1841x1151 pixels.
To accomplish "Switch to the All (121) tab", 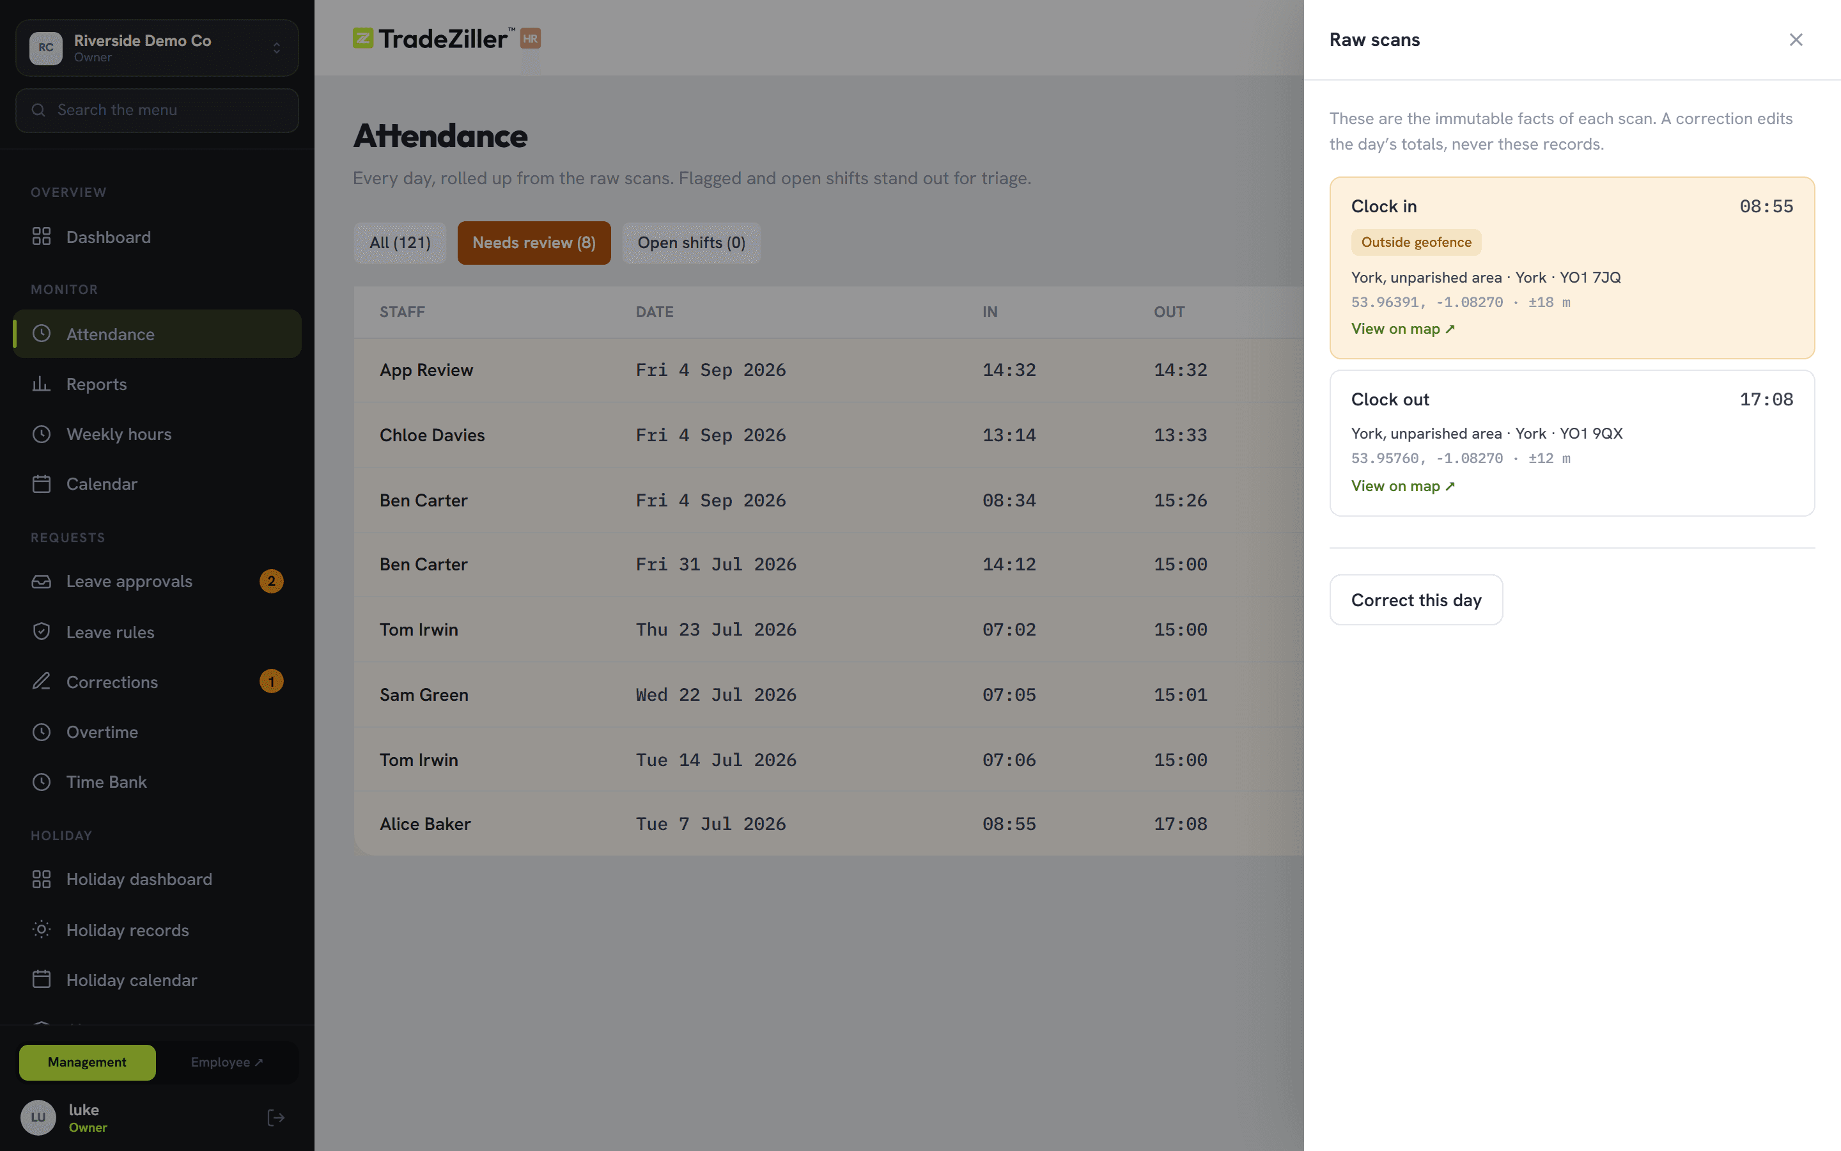I will [x=400, y=243].
